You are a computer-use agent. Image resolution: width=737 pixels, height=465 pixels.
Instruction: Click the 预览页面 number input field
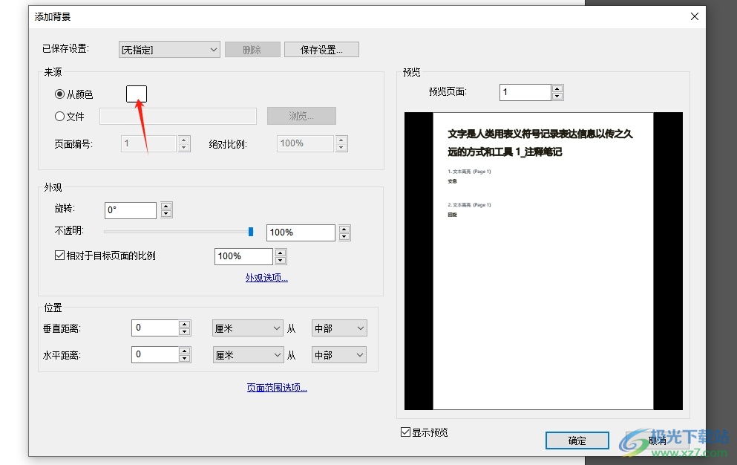click(525, 92)
